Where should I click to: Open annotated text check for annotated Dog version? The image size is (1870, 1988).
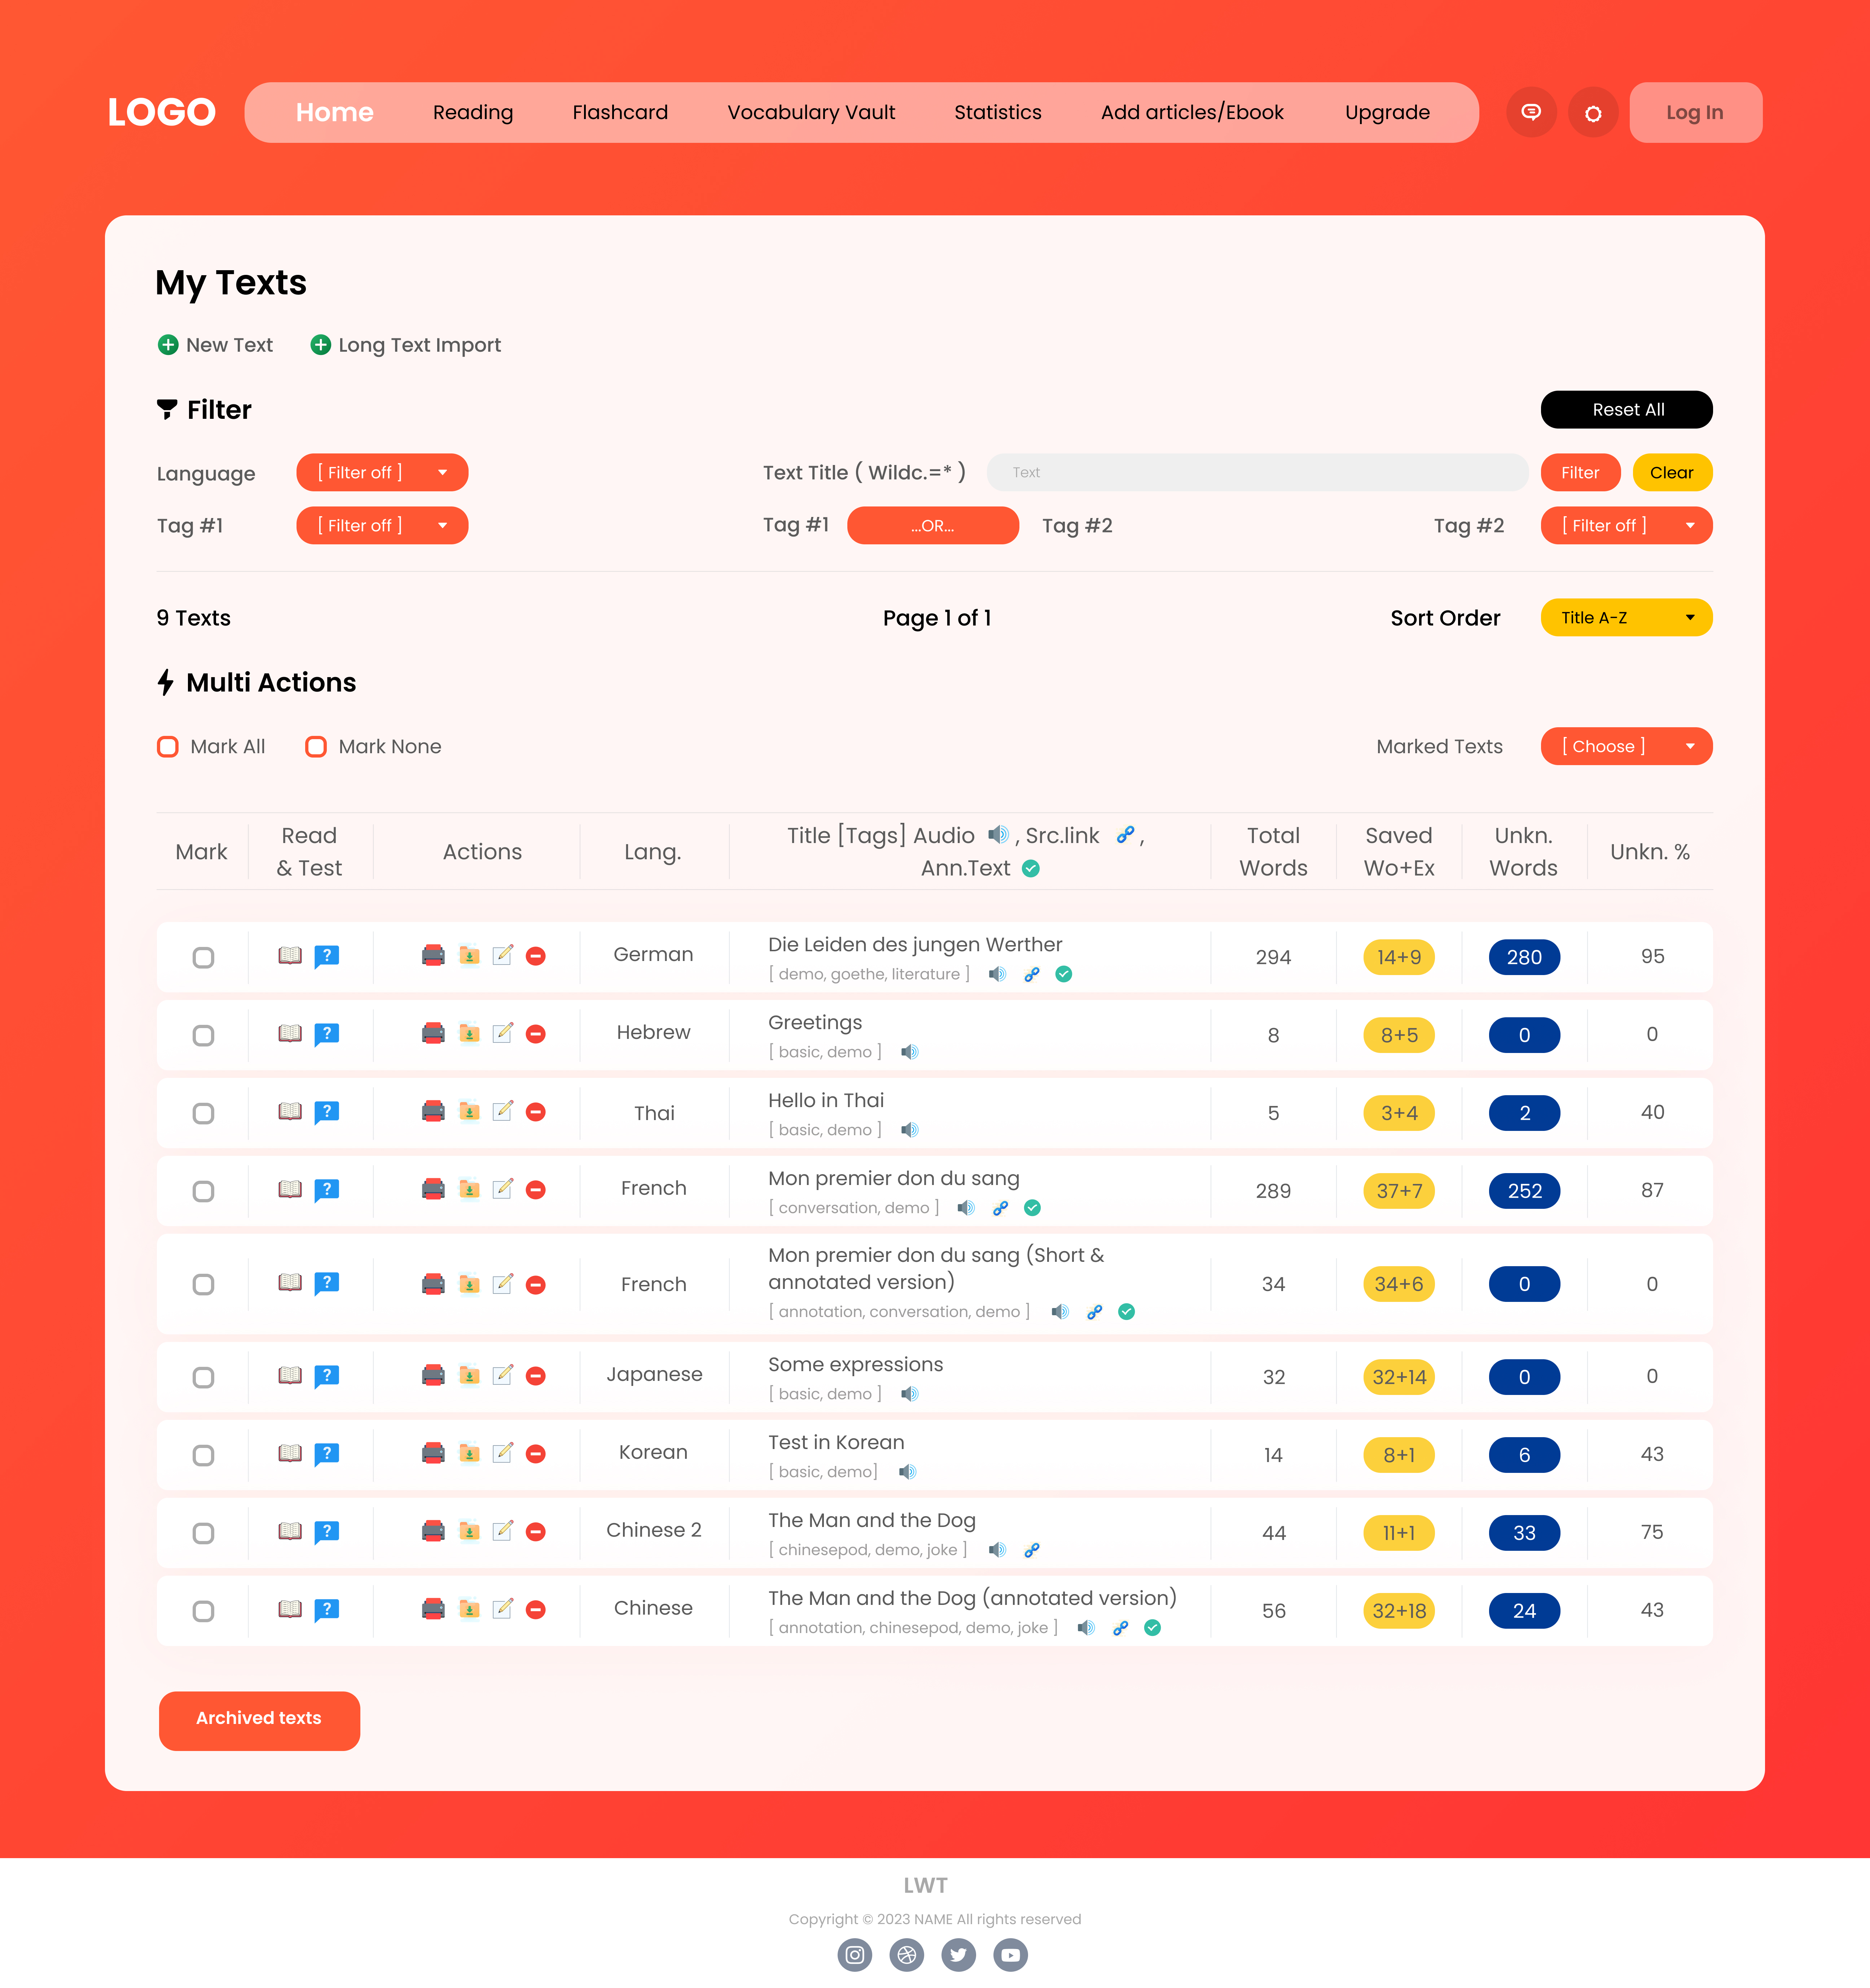coord(1152,1628)
